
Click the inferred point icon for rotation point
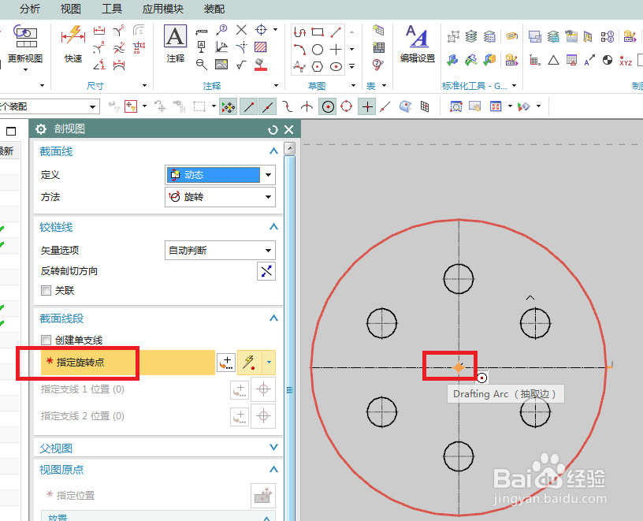point(249,363)
